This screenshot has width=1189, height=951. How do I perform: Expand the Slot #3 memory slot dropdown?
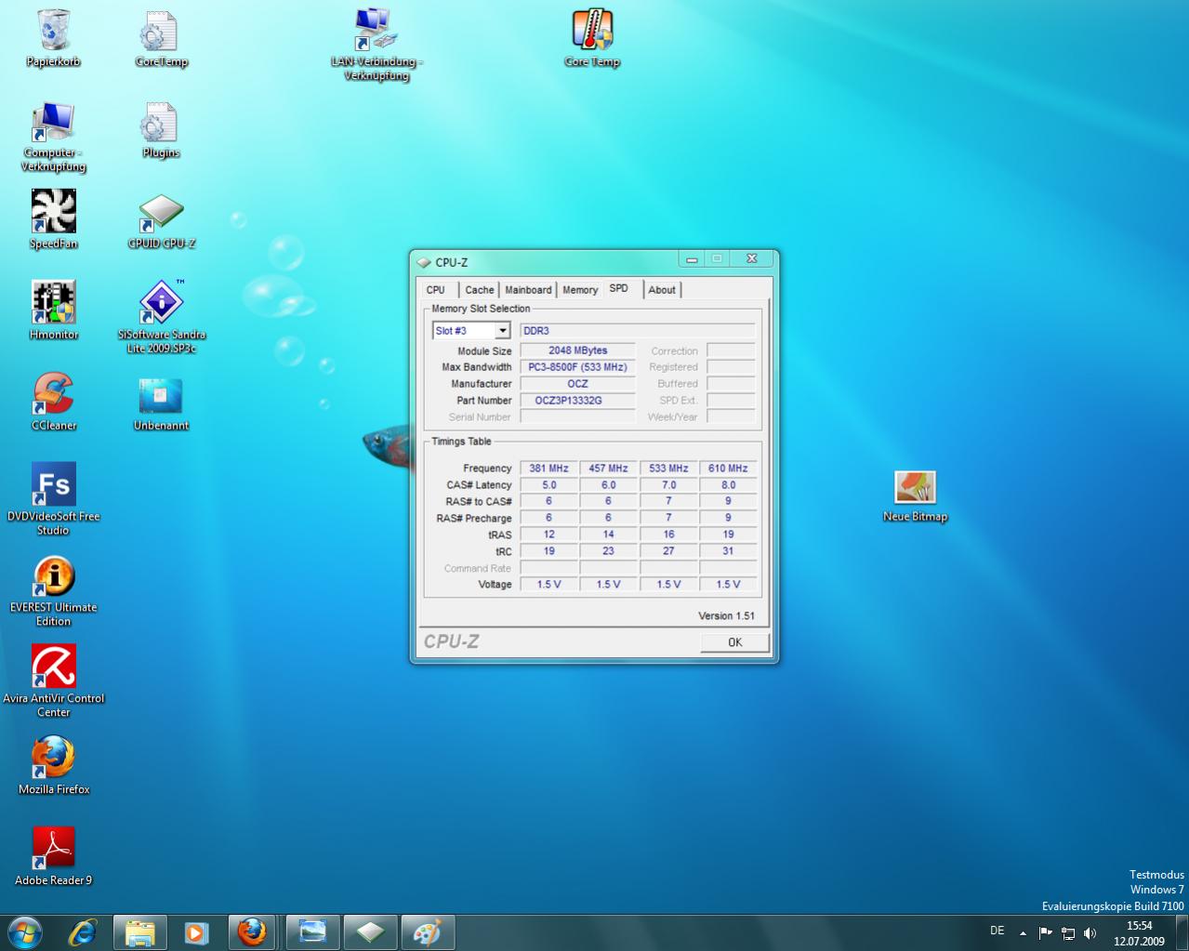point(502,331)
